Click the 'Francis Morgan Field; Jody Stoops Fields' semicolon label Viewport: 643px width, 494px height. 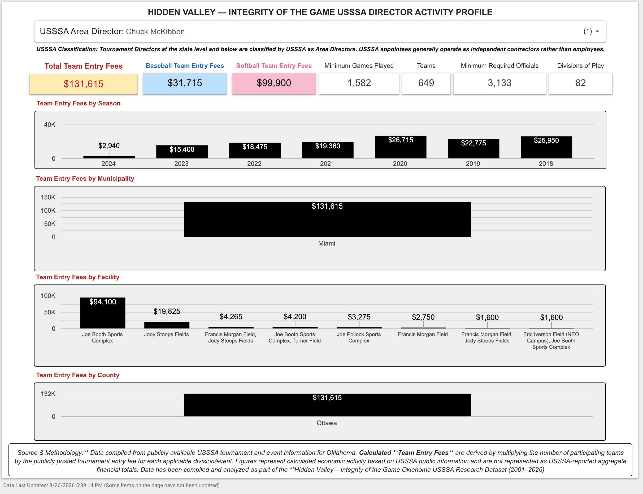pyautogui.click(x=487, y=337)
